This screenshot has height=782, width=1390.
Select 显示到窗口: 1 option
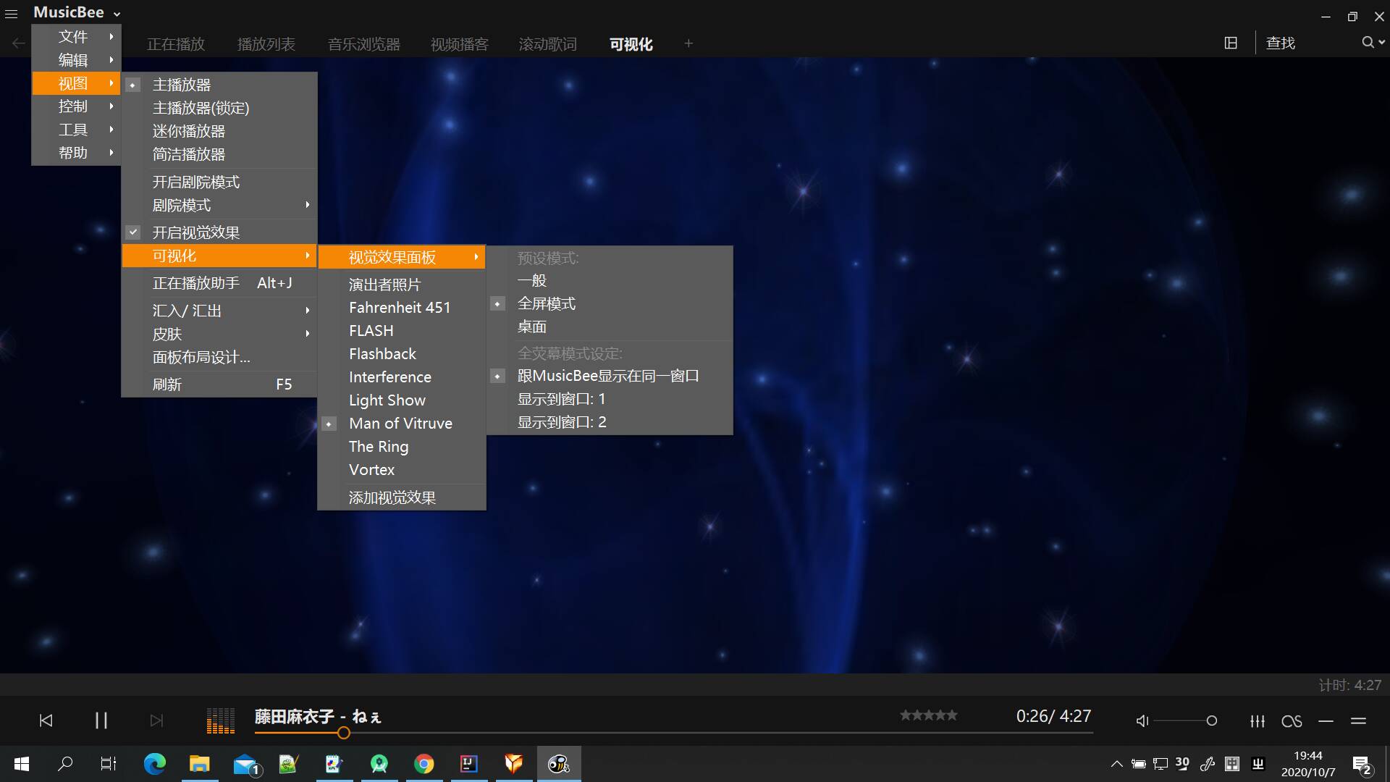561,399
